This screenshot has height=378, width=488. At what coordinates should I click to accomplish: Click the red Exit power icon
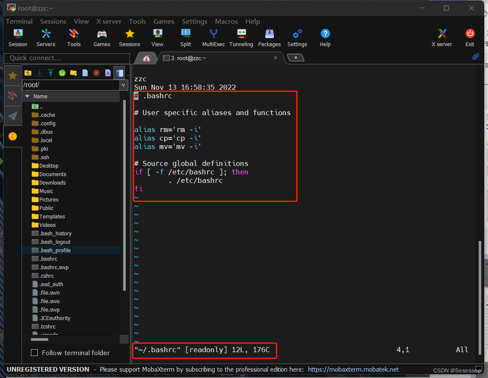point(470,37)
